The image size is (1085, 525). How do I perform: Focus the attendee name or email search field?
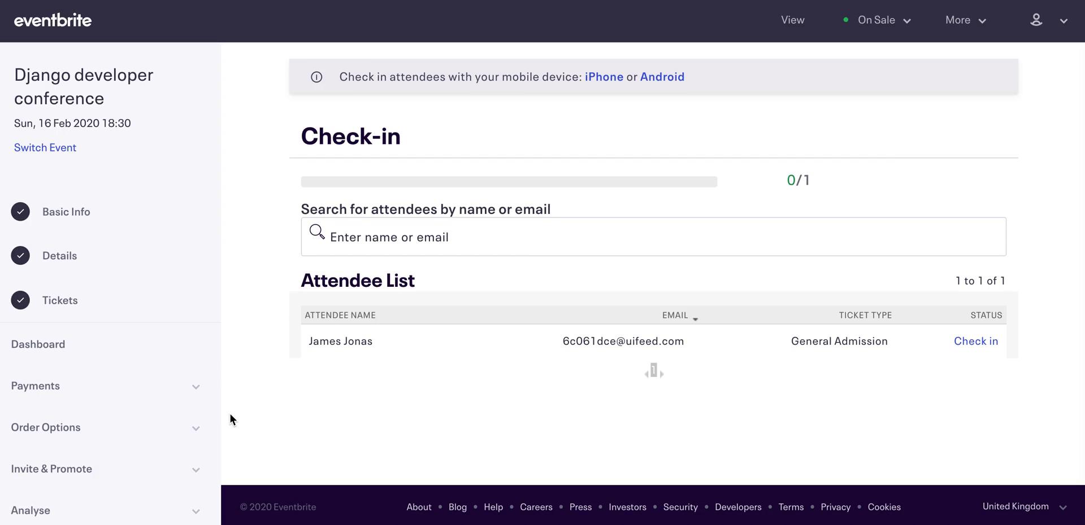[x=653, y=237]
